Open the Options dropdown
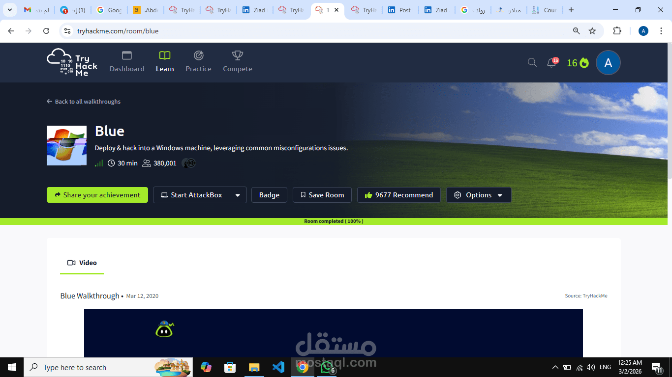672x377 pixels. coord(479,195)
